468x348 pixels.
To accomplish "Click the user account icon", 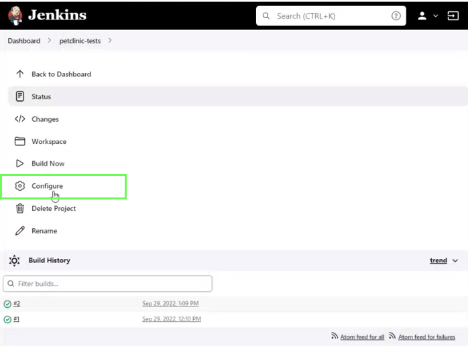I will tap(422, 16).
